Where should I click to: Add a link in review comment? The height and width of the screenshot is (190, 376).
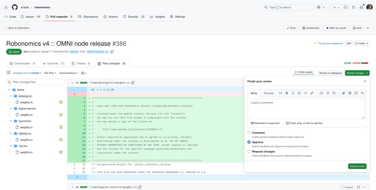pyautogui.click(x=312, y=93)
